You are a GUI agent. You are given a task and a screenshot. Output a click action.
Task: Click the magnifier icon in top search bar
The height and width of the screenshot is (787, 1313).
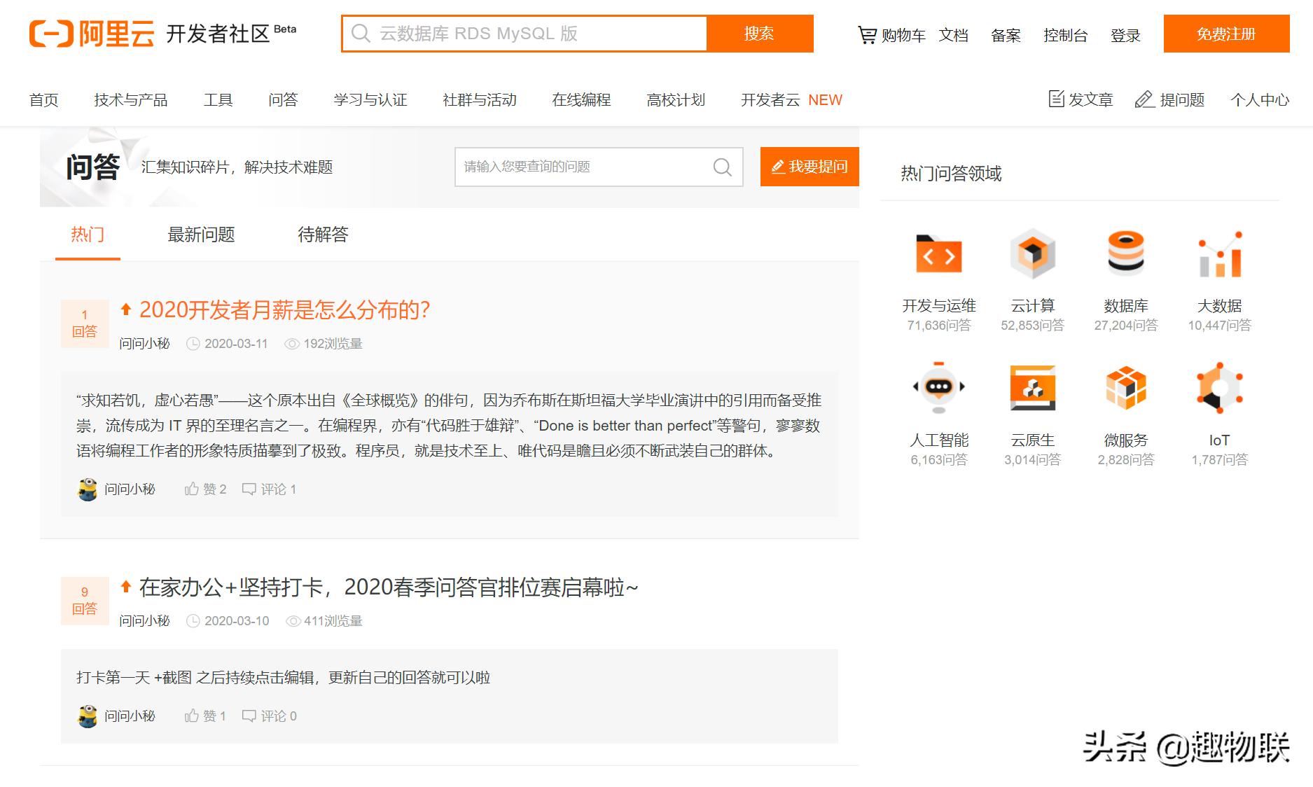click(361, 34)
